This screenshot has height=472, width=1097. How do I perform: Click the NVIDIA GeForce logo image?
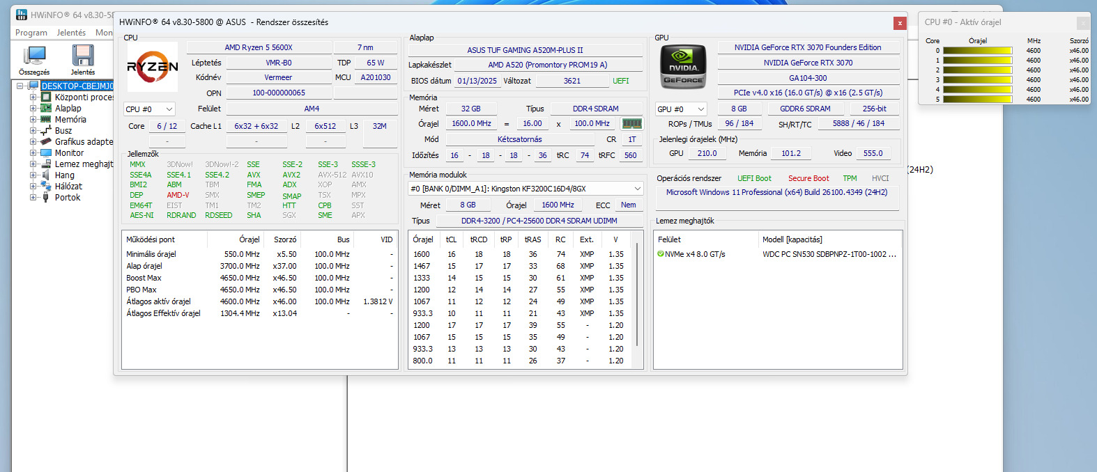click(x=683, y=67)
